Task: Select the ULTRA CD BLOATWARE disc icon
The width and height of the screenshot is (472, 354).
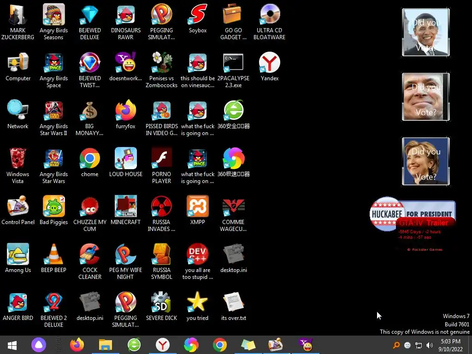Action: pos(269,22)
